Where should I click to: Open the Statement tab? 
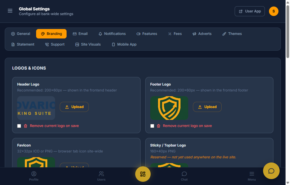[23, 44]
